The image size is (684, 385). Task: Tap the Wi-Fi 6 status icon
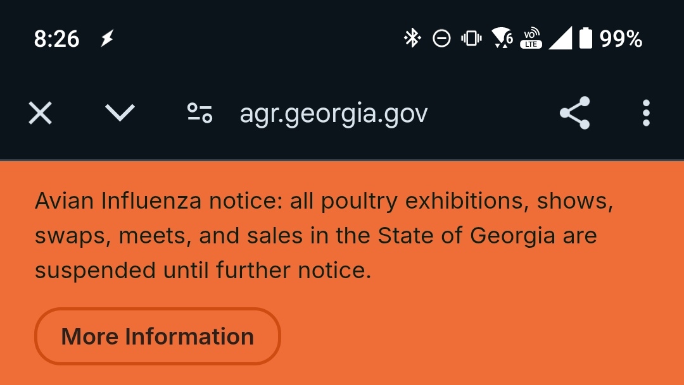502,38
